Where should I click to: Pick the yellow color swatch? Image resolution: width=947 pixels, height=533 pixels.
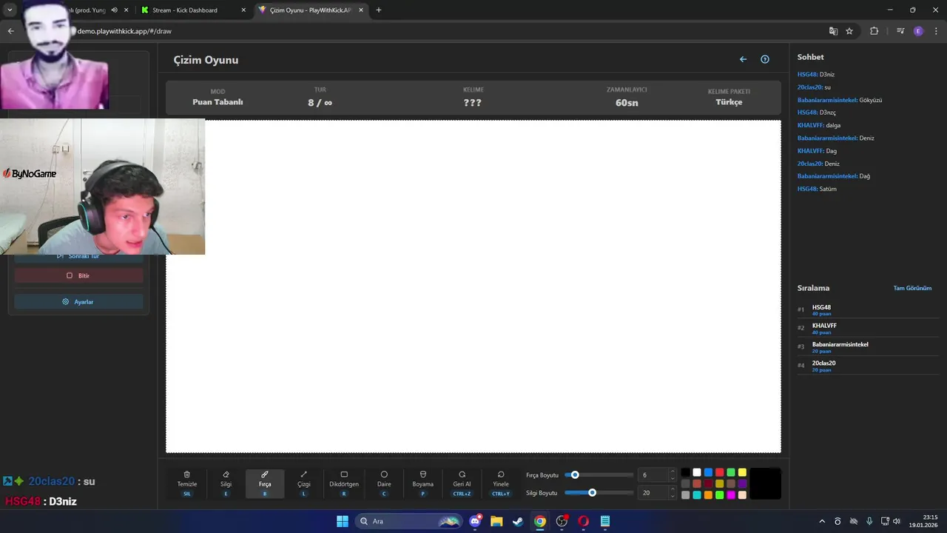click(x=742, y=472)
